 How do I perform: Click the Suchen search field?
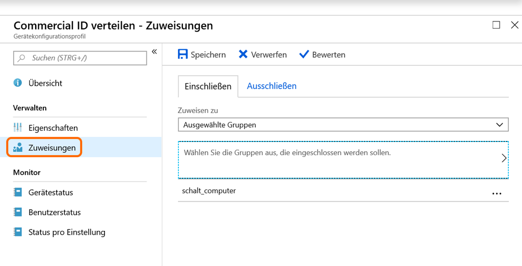(x=80, y=58)
